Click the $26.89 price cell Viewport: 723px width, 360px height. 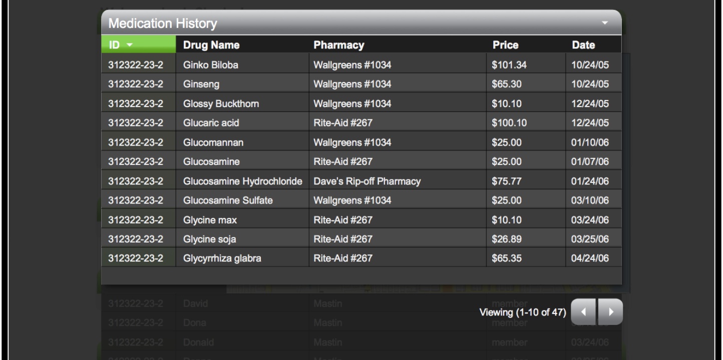point(526,239)
